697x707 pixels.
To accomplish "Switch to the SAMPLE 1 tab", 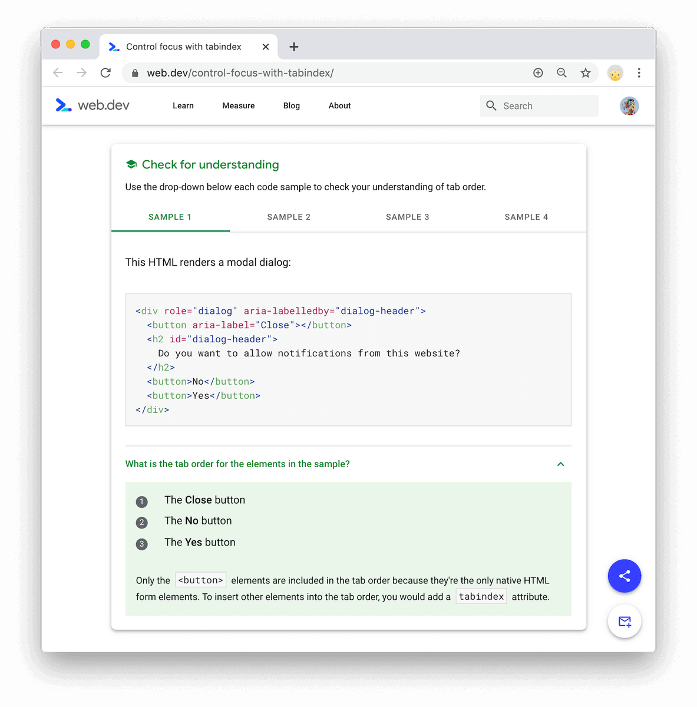I will click(170, 217).
